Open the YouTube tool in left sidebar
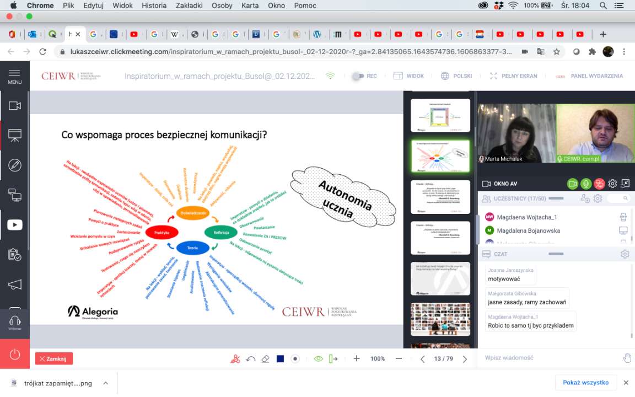Screen dimensions: 635x397 (15, 224)
